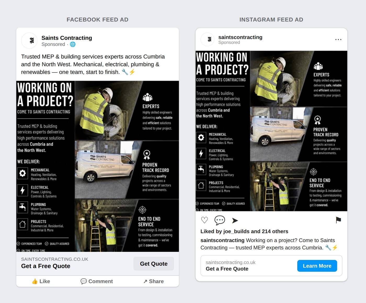Click Comment under the Facebook ad
The width and height of the screenshot is (366, 303).
(97, 281)
